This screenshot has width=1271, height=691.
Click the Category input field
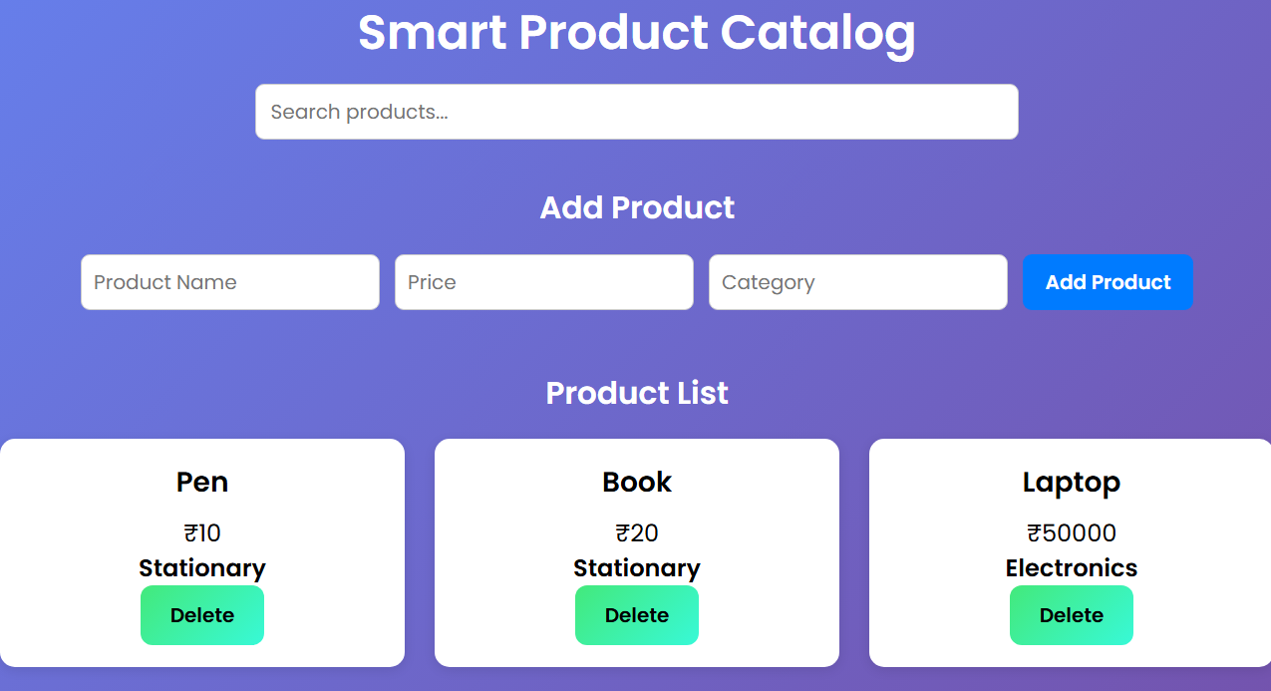point(857,282)
